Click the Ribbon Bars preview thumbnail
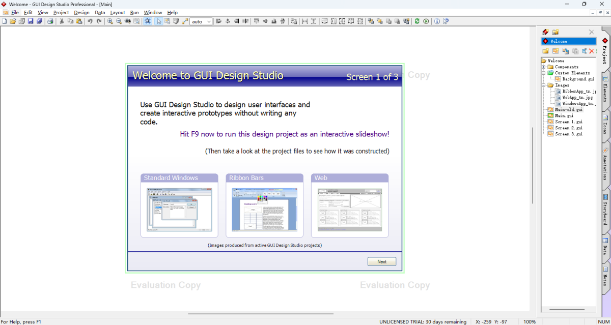611x325 pixels. [264, 209]
